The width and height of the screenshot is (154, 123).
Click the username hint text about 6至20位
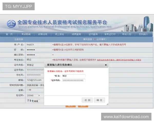(89, 45)
